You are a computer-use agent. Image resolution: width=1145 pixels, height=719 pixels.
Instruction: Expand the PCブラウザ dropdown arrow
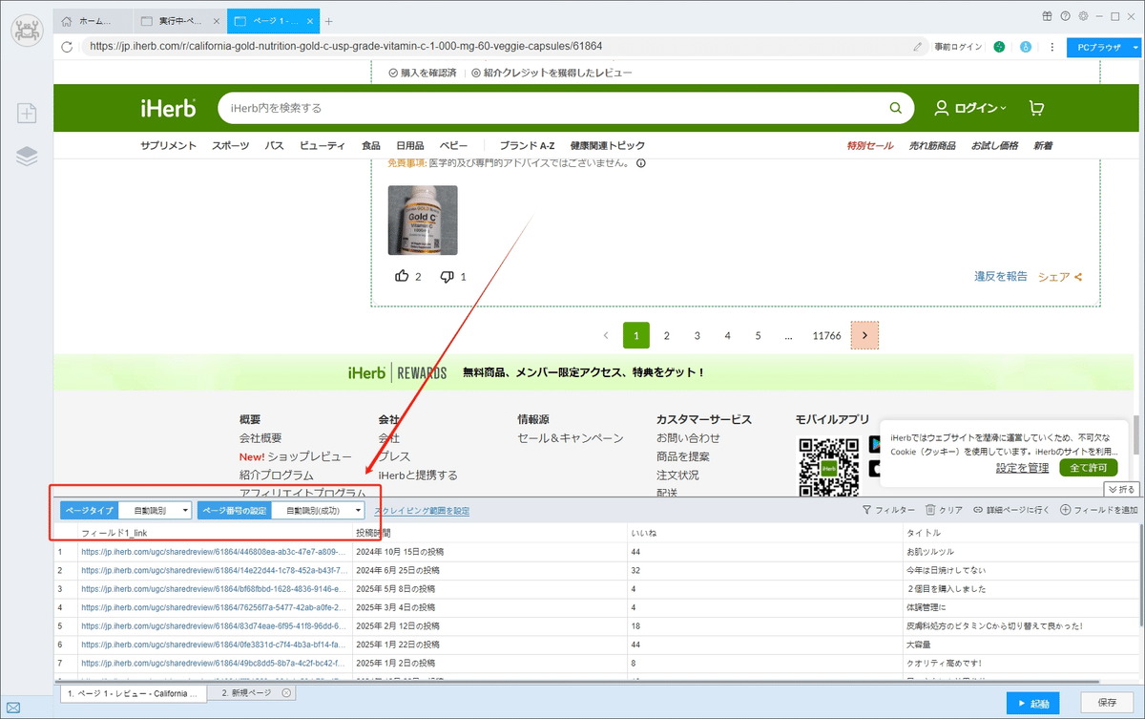click(x=1135, y=46)
